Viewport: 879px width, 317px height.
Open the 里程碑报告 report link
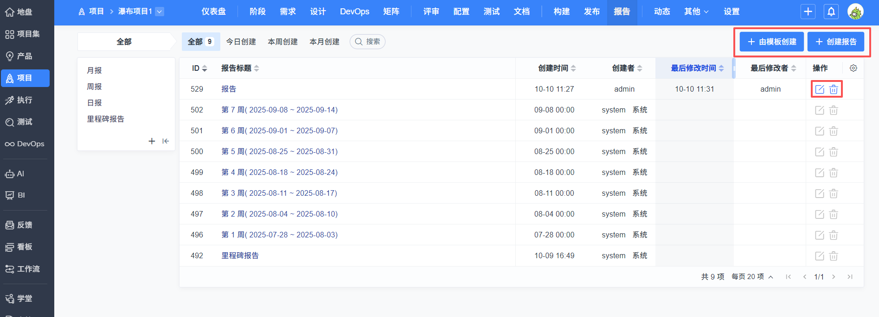coord(240,255)
